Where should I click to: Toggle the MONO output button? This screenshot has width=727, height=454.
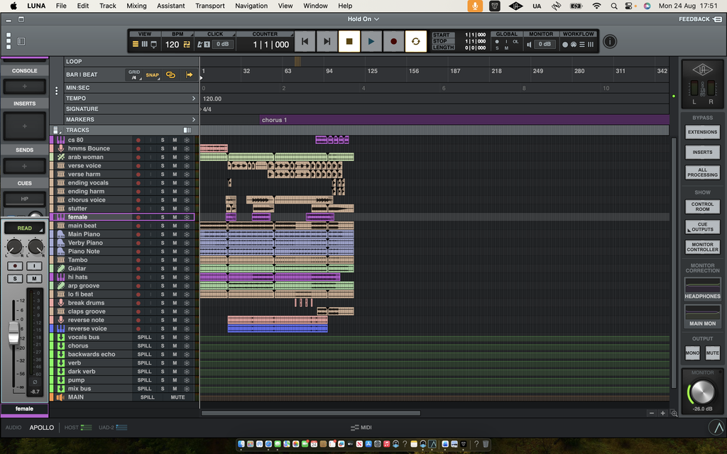click(x=692, y=353)
